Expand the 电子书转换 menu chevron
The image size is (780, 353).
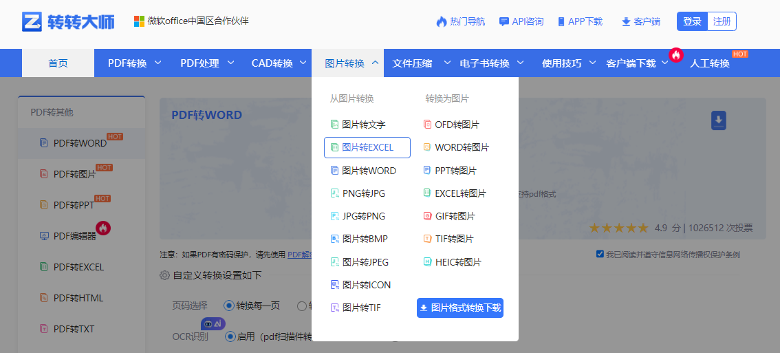520,63
